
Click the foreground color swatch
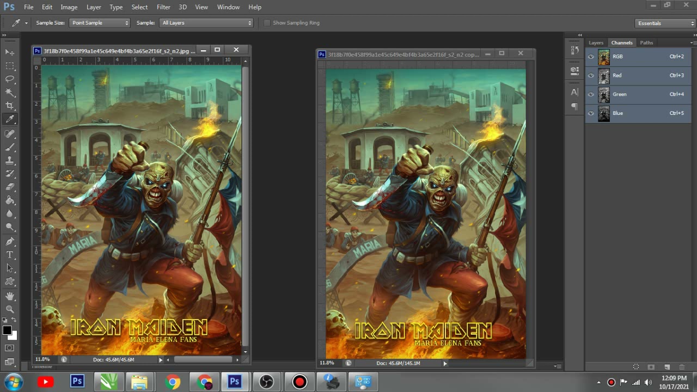7,330
